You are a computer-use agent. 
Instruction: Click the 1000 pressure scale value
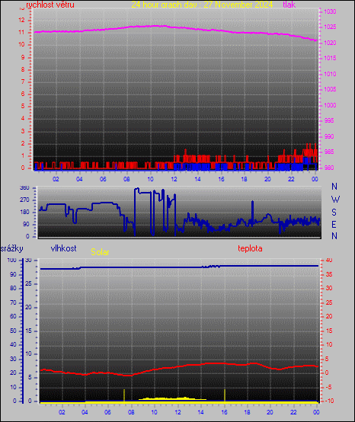pyautogui.click(x=330, y=105)
